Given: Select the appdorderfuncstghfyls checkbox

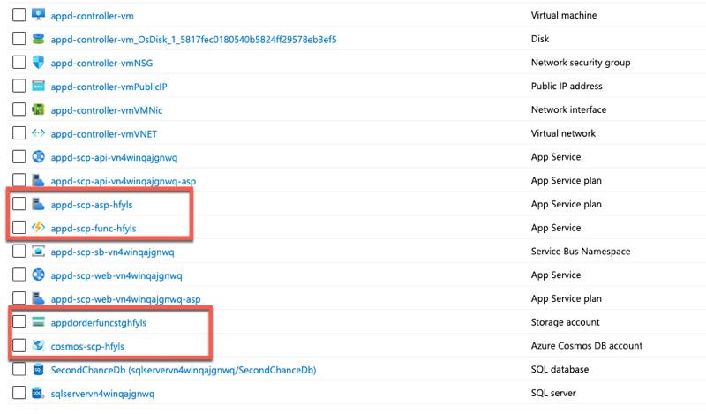Looking at the screenshot, I should (x=19, y=321).
